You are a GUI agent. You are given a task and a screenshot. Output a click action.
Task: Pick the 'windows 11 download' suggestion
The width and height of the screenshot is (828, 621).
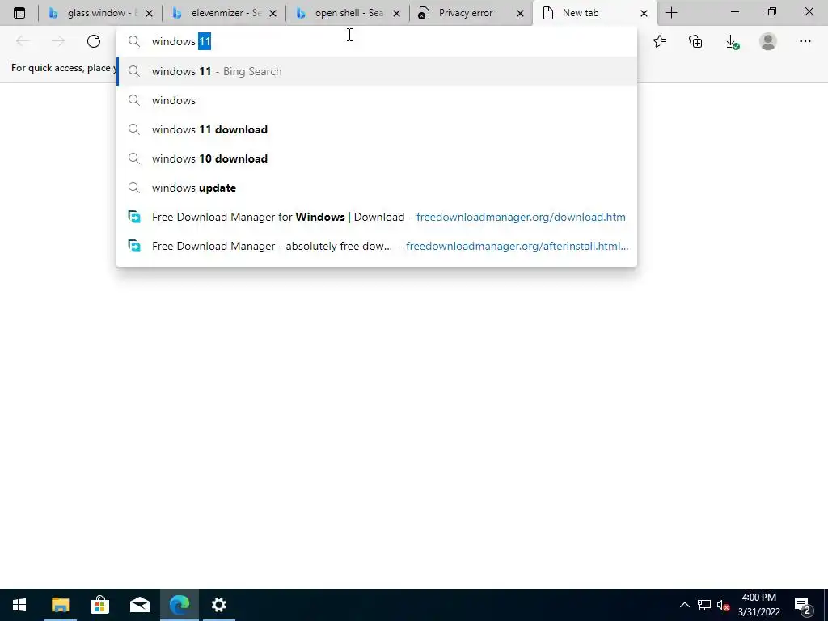pyautogui.click(x=377, y=129)
